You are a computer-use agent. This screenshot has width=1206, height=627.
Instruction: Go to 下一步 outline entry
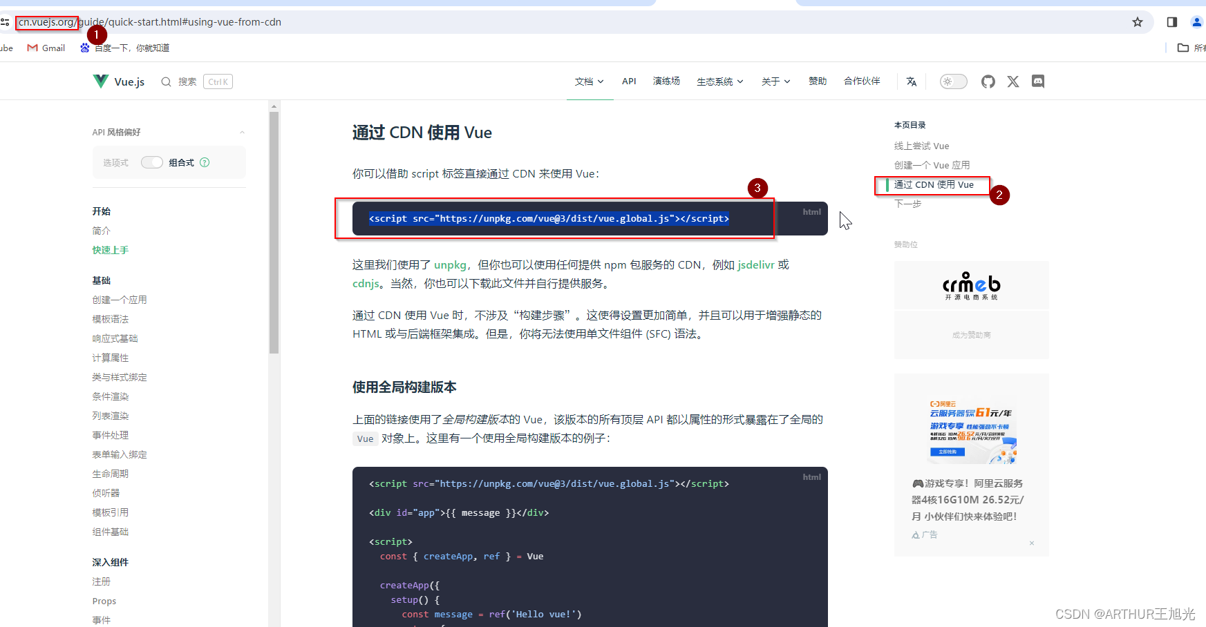click(x=907, y=204)
